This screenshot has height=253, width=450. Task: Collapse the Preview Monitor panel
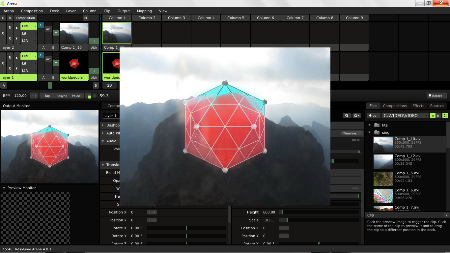click(x=4, y=188)
